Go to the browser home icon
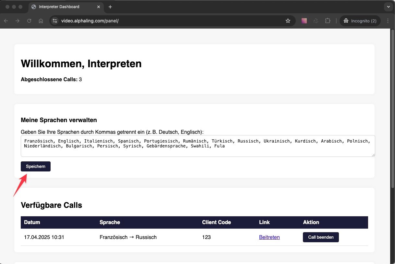The image size is (395, 264). point(41,21)
